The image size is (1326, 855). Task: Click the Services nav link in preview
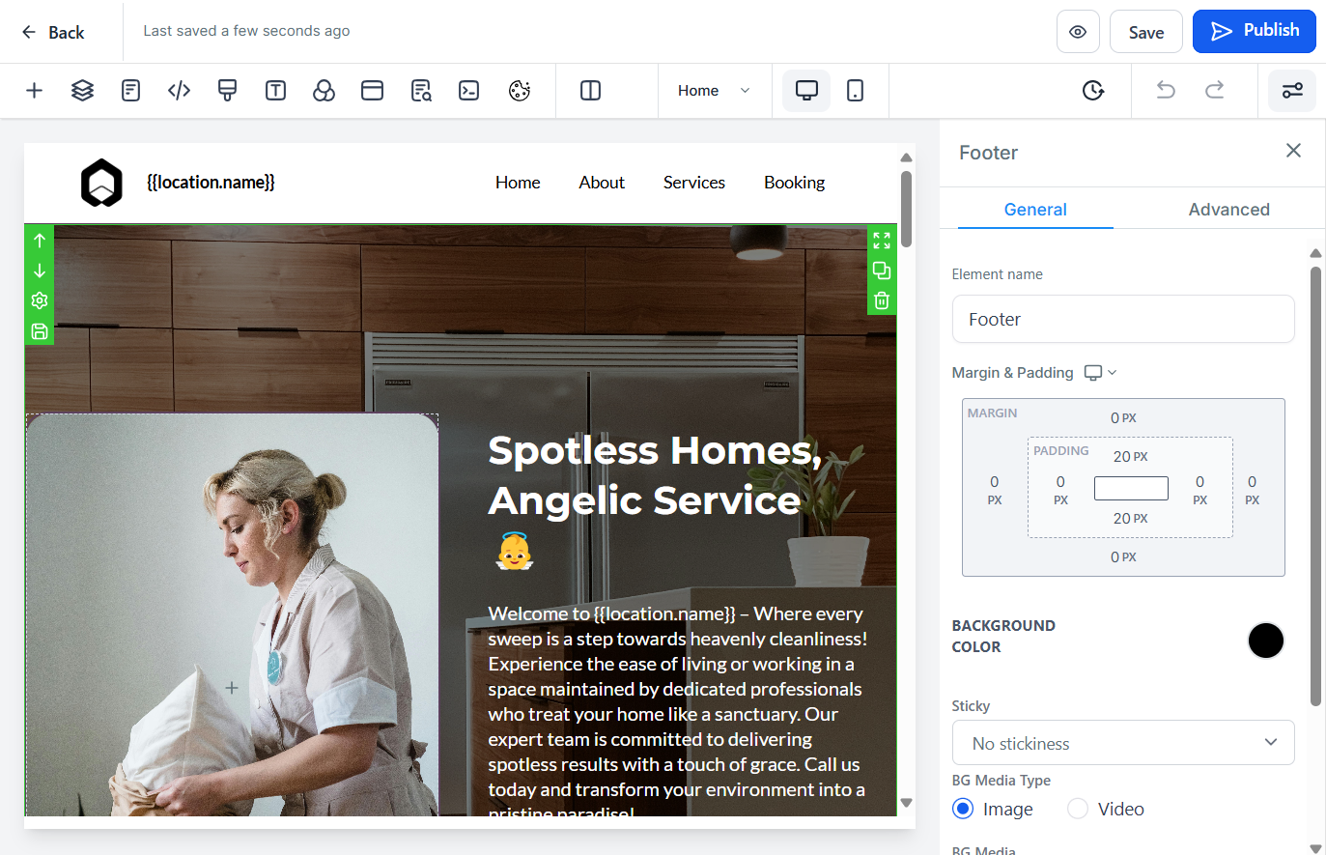click(x=693, y=183)
